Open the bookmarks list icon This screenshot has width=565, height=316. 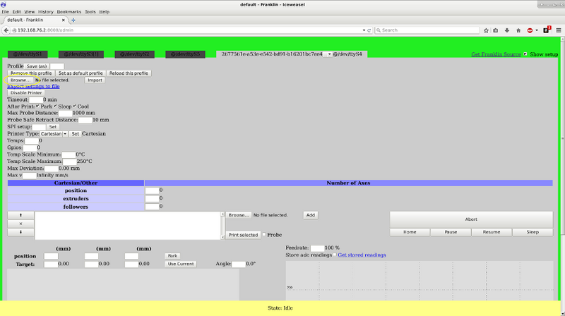pos(496,30)
